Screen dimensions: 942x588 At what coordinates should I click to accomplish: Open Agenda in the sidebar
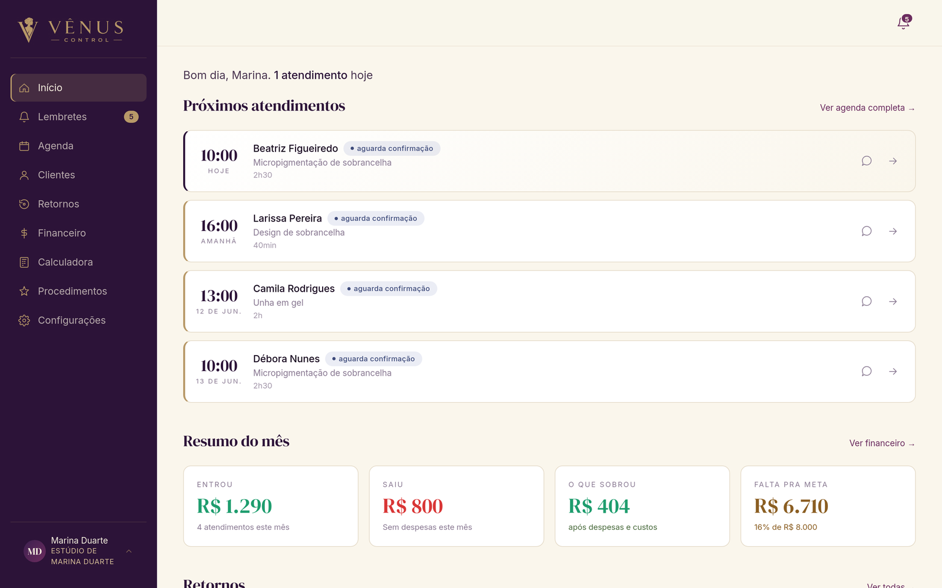78,146
